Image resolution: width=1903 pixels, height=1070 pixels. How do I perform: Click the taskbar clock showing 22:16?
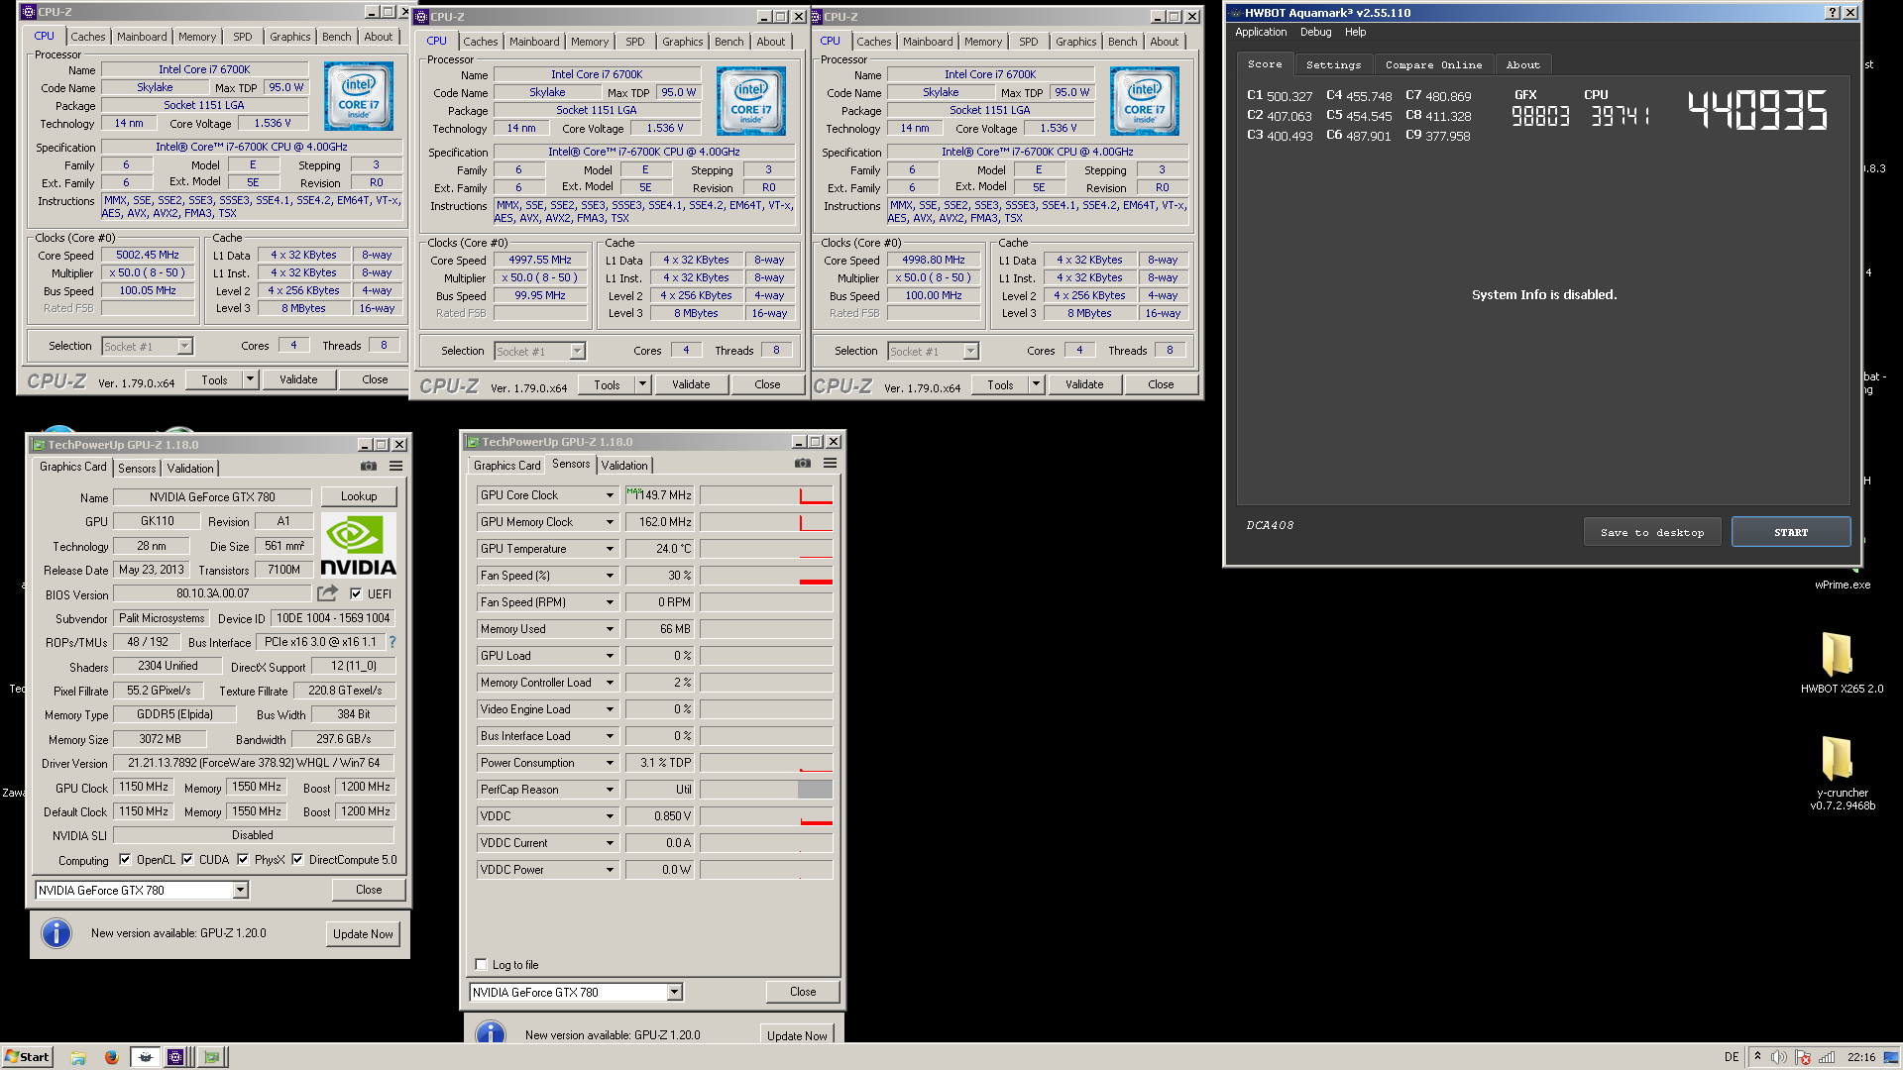1860,1057
